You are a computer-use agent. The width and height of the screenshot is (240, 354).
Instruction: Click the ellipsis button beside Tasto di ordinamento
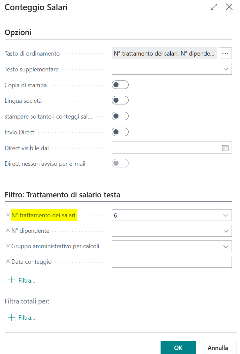click(225, 53)
